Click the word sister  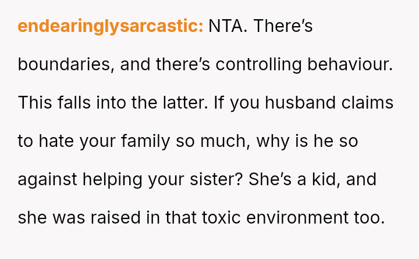(216, 179)
